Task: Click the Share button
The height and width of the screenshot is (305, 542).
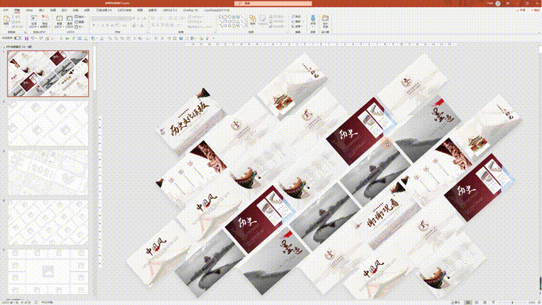Action: pos(520,10)
